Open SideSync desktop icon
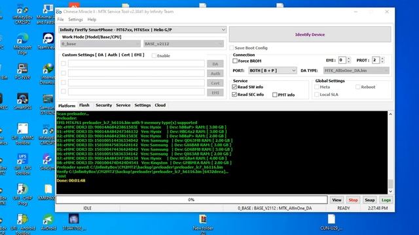This screenshot has width=419, height=235. tap(48, 162)
